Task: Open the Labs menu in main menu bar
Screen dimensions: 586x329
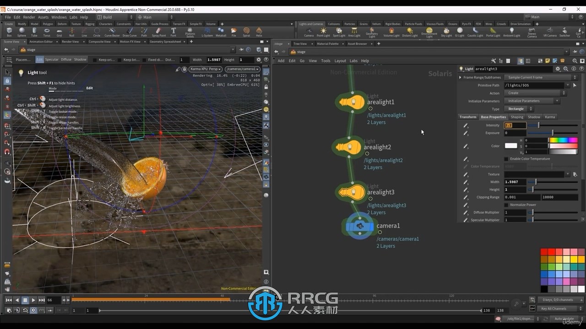Action: tap(73, 17)
